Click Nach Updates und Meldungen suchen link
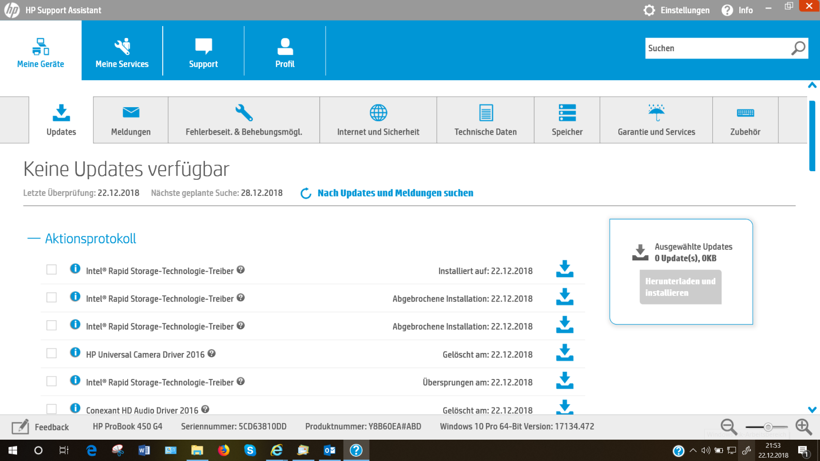Viewport: 820px width, 461px height. tap(395, 193)
